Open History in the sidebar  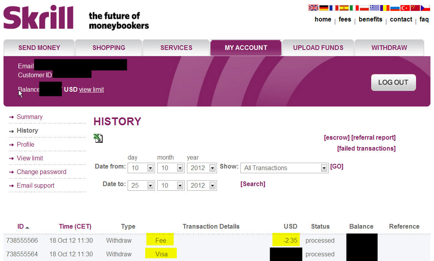27,130
